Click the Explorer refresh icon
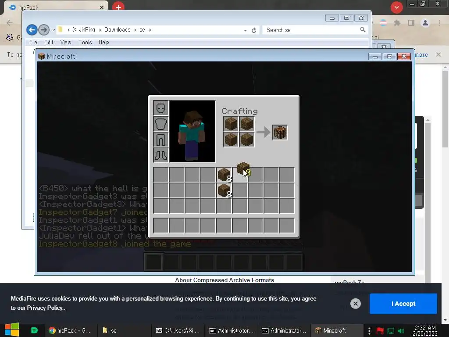This screenshot has height=337, width=449. click(254, 30)
